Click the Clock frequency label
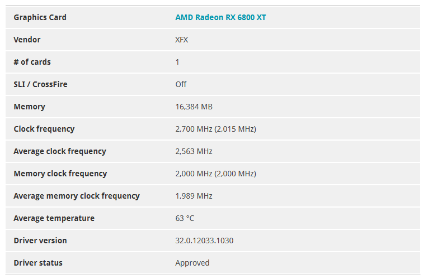Screen dimensions: 423x279 tap(44, 129)
